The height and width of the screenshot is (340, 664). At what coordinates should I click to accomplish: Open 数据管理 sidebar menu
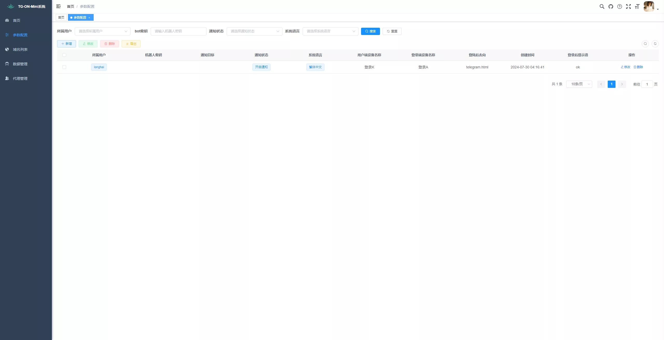coord(20,64)
